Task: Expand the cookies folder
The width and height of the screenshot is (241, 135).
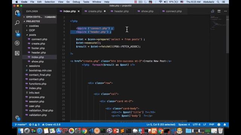Action: click(x=34, y=26)
